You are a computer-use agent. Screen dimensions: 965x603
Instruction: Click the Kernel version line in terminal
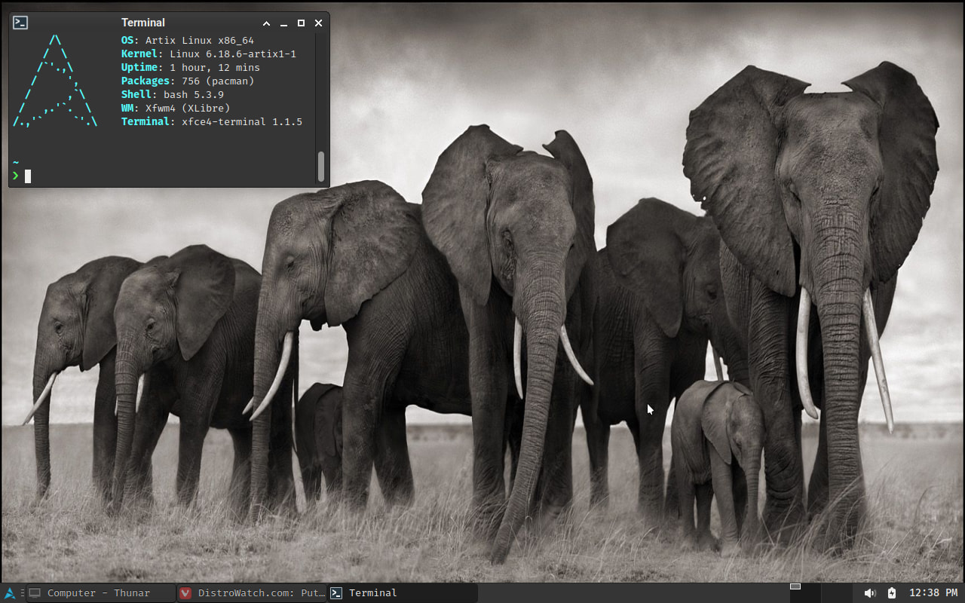point(209,54)
